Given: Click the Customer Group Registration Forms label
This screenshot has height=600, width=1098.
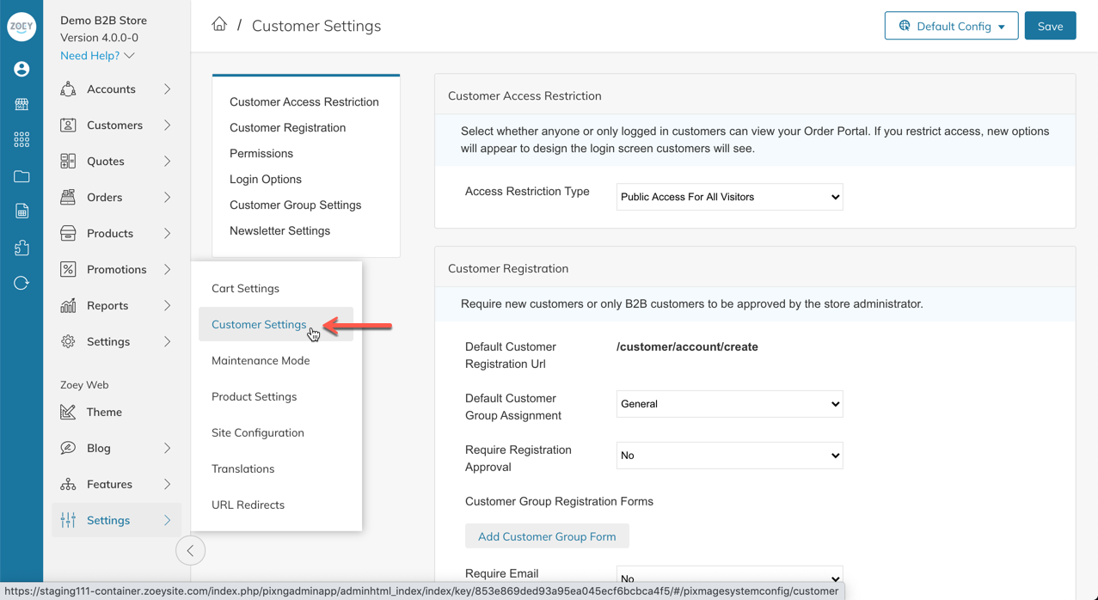Looking at the screenshot, I should tap(559, 501).
